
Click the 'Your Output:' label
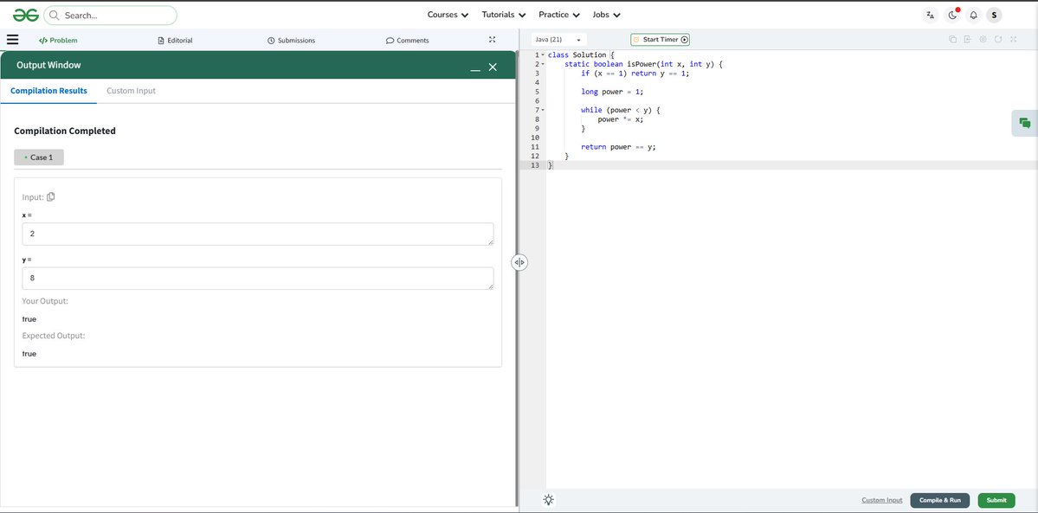(45, 301)
